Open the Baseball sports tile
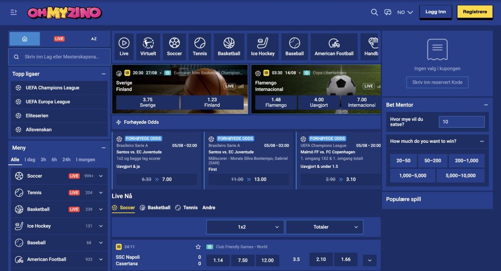Viewport: 501px width, 271px height. 294,46
